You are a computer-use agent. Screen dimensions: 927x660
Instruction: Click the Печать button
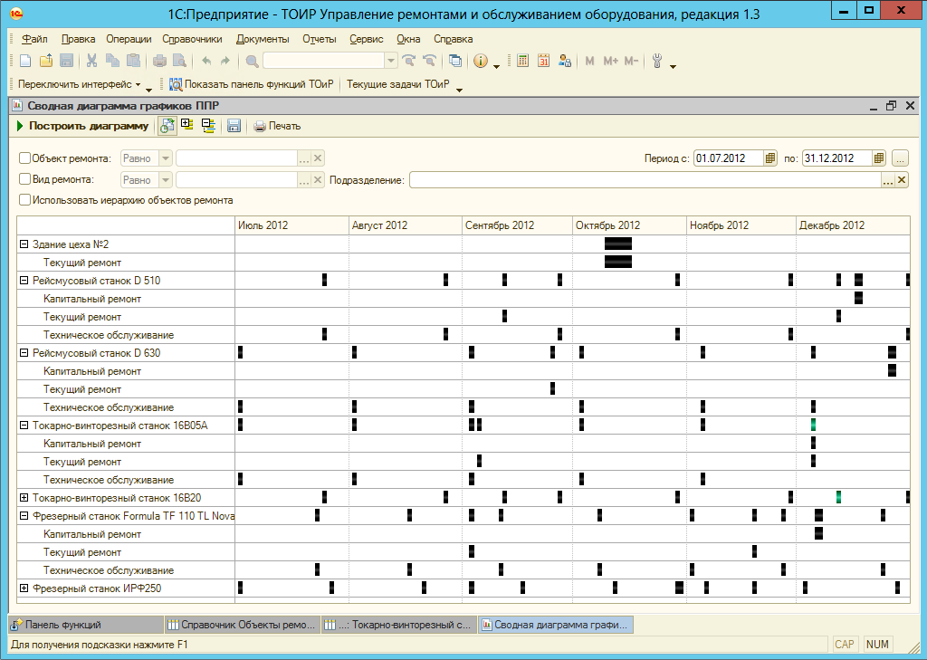pyautogui.click(x=277, y=126)
